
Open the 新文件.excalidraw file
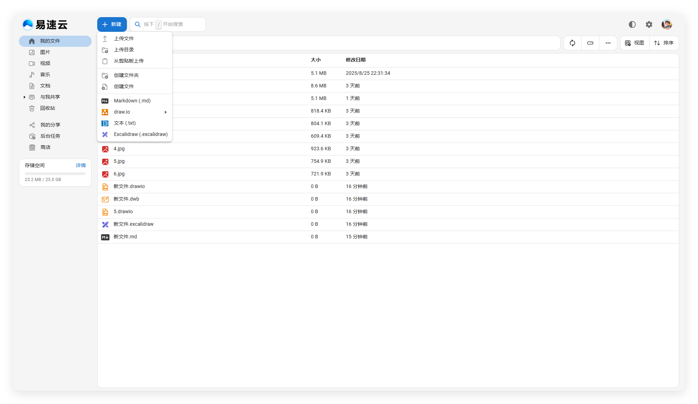(133, 224)
